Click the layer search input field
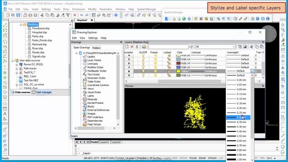This screenshot has height=162, width=288. (x=168, y=47)
